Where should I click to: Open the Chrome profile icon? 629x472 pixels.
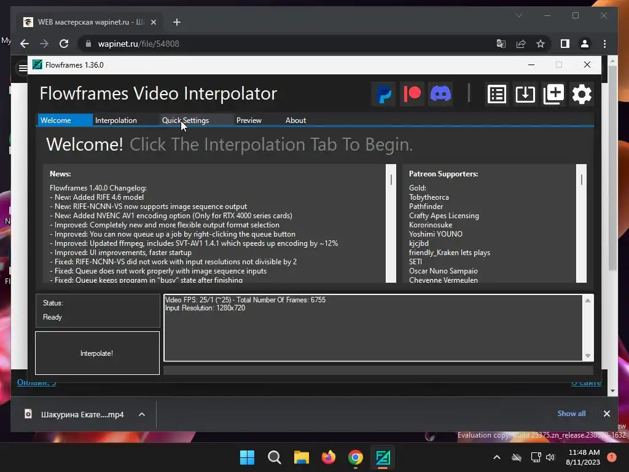click(x=585, y=44)
